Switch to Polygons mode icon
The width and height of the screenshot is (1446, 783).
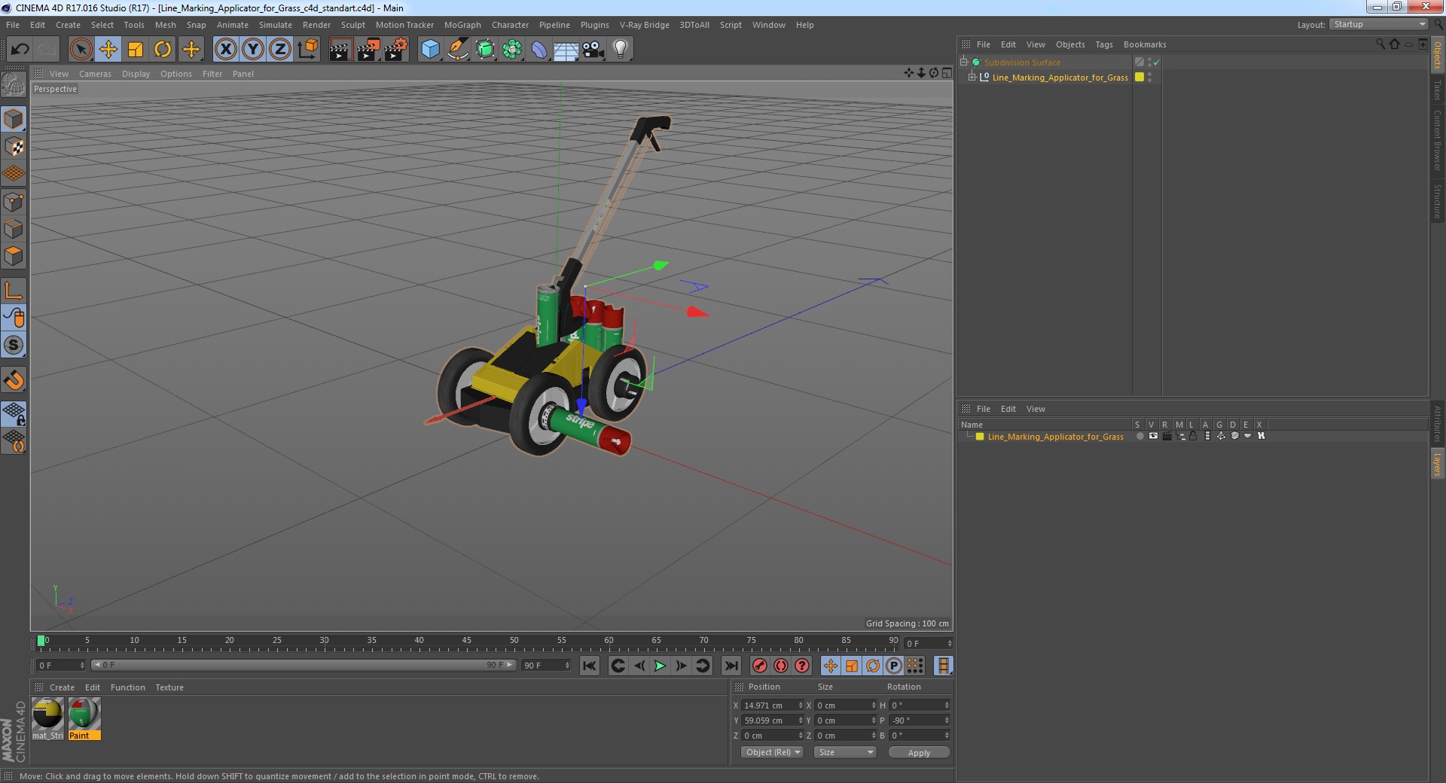coord(14,256)
